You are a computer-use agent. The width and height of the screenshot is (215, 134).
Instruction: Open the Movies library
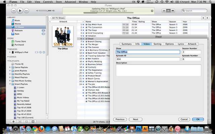[18, 24]
